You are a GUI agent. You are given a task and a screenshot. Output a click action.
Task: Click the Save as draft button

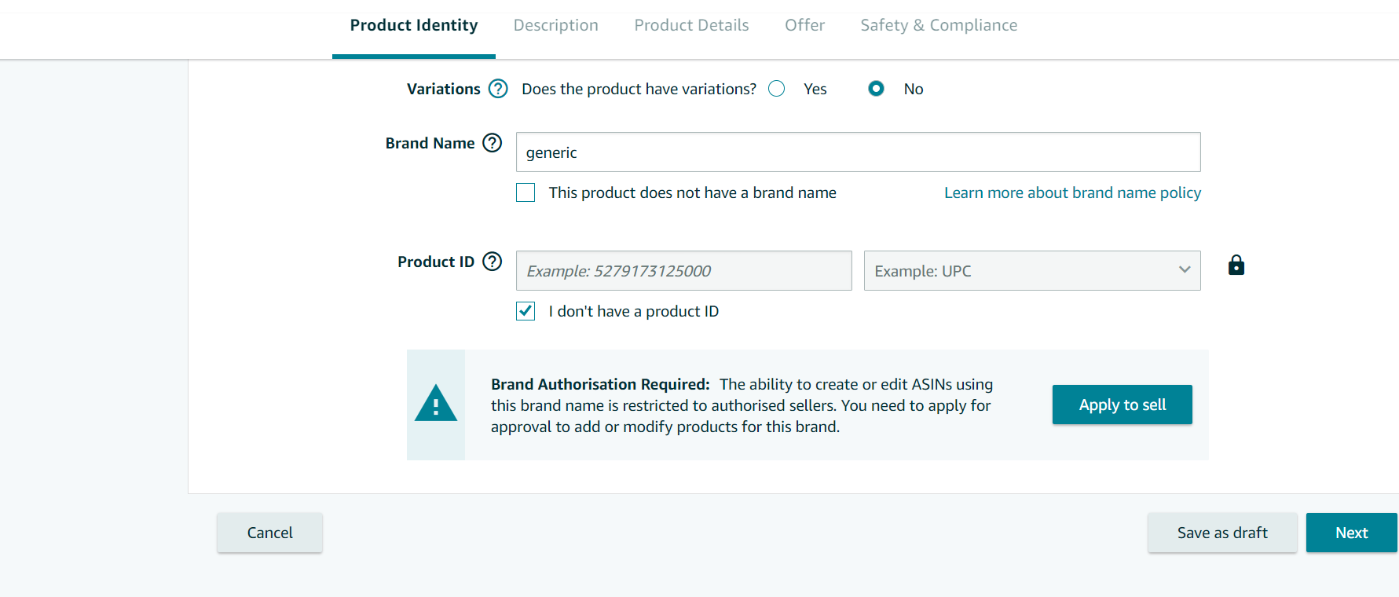[x=1222, y=533]
